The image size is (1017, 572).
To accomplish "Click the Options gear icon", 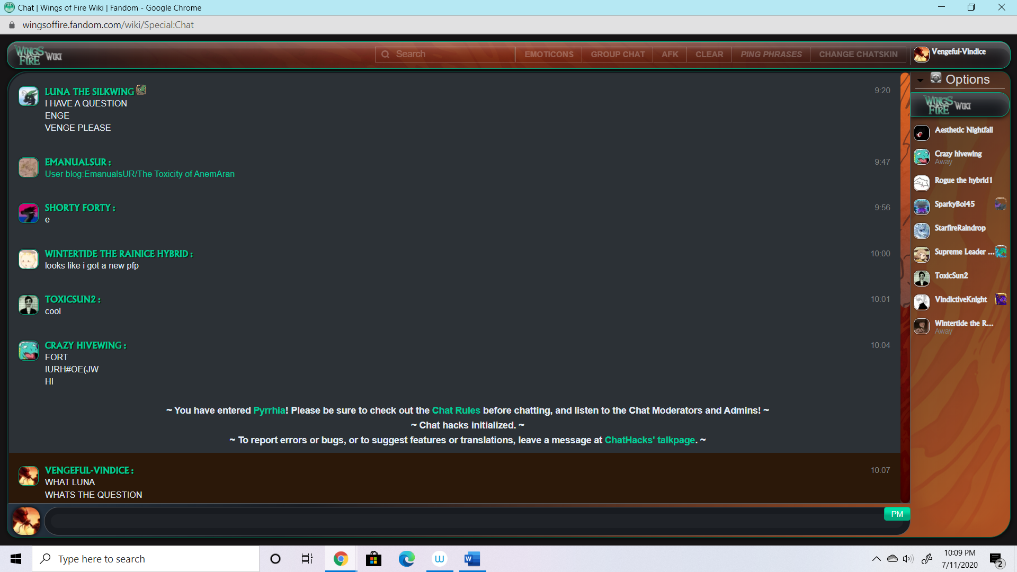I will [x=936, y=78].
